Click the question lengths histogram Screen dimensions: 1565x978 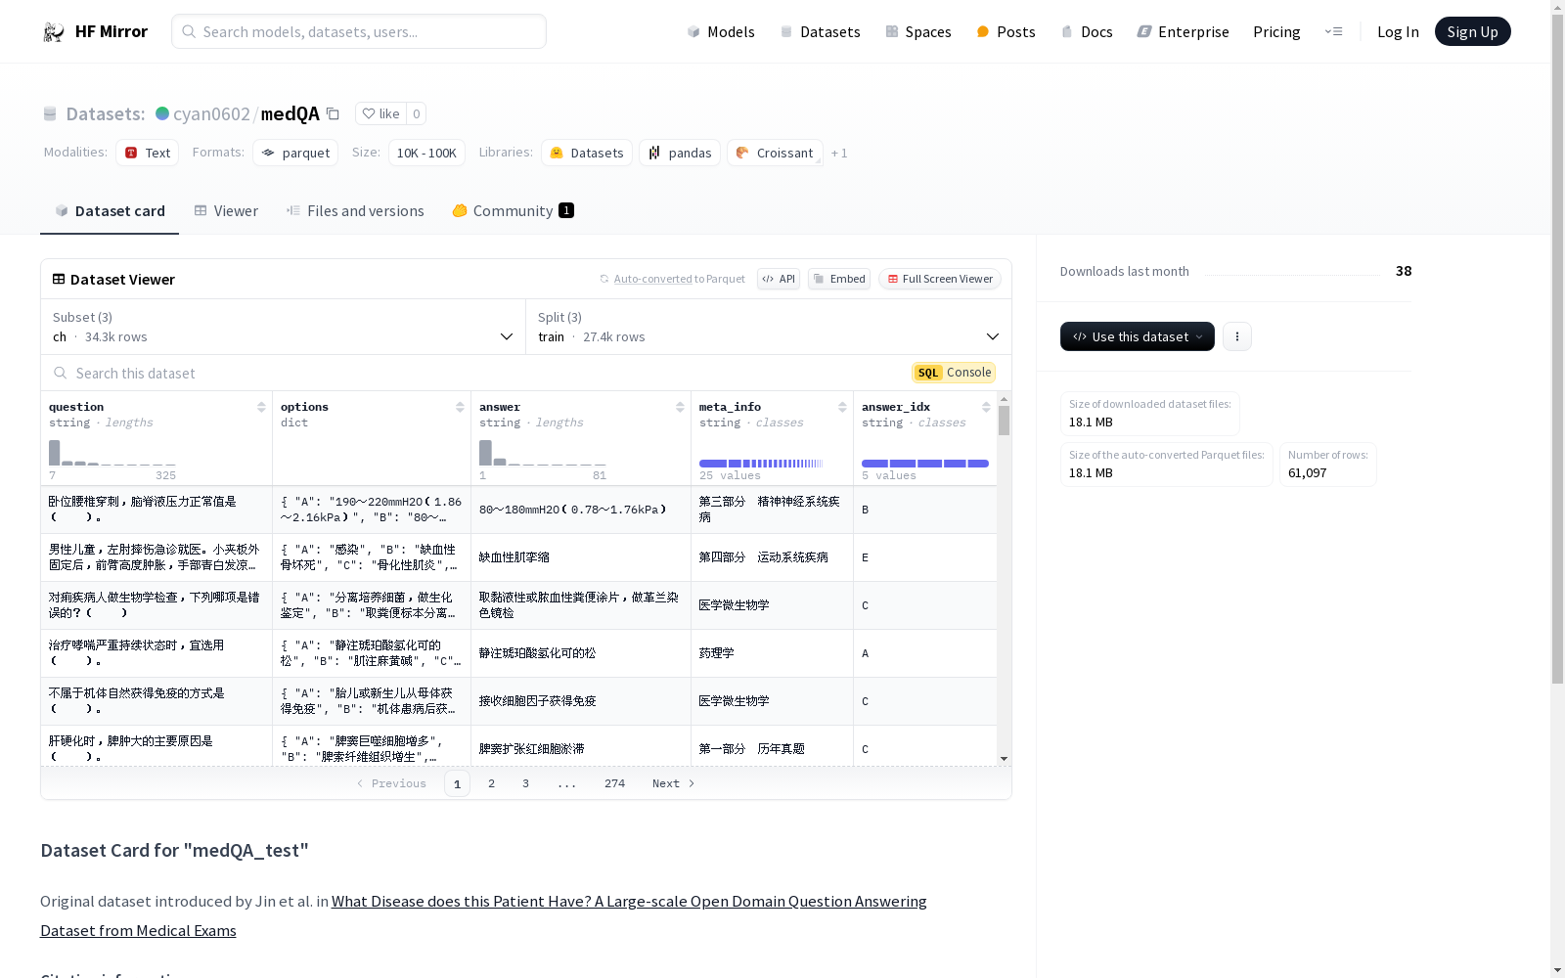(x=112, y=453)
